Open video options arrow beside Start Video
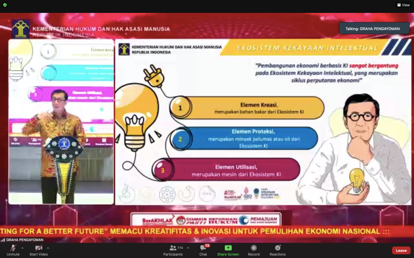414x258 pixels. [48, 248]
